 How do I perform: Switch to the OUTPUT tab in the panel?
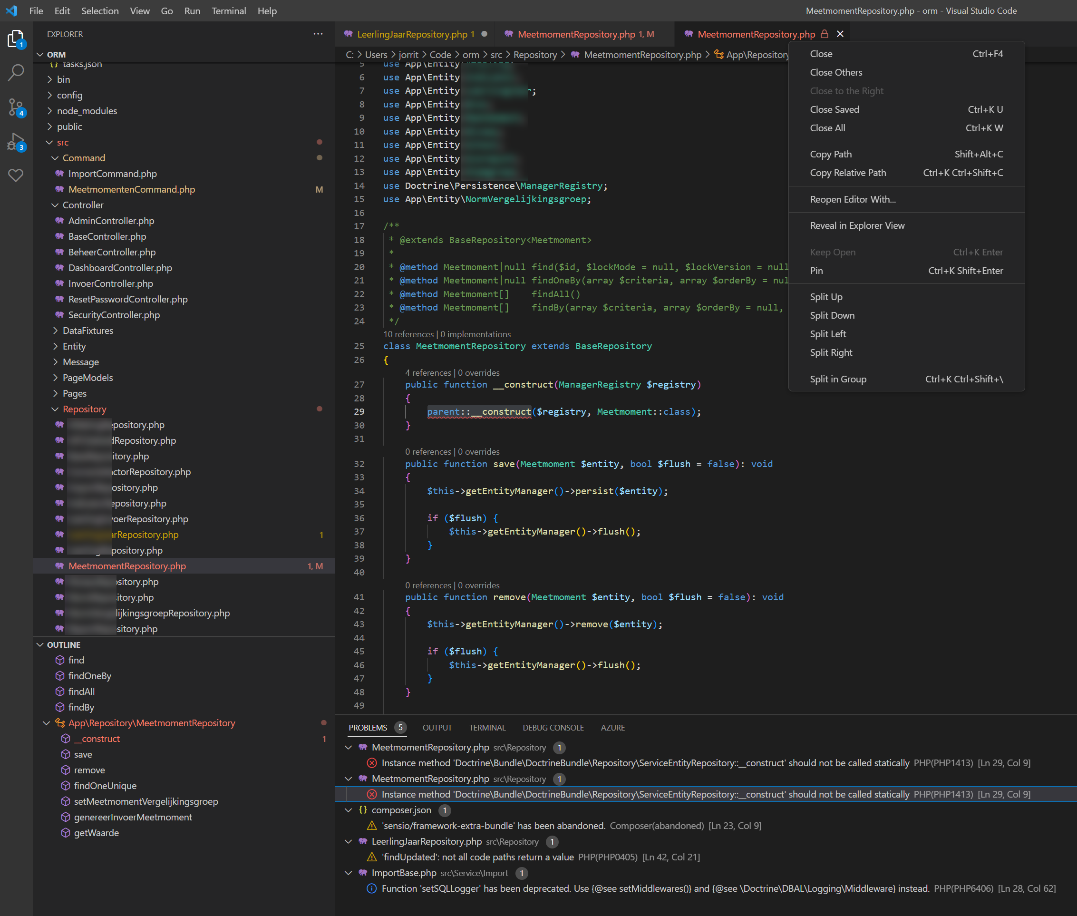(x=437, y=728)
